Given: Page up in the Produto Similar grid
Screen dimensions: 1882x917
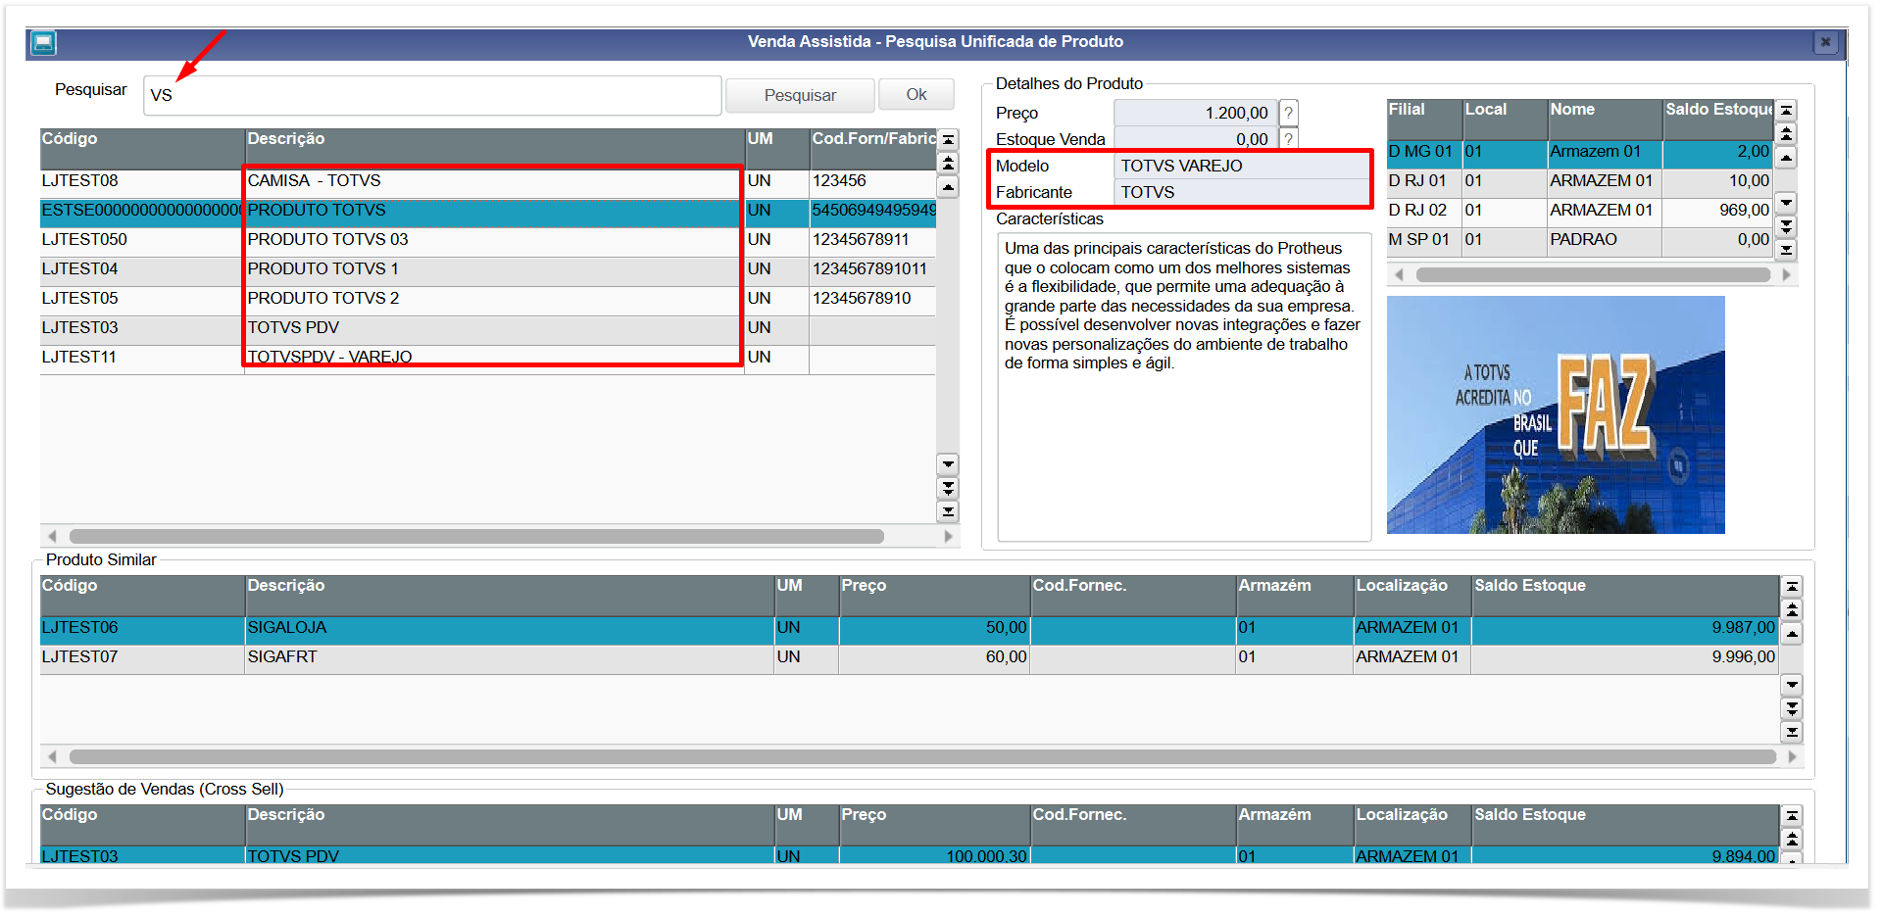Looking at the screenshot, I should click(x=1792, y=609).
